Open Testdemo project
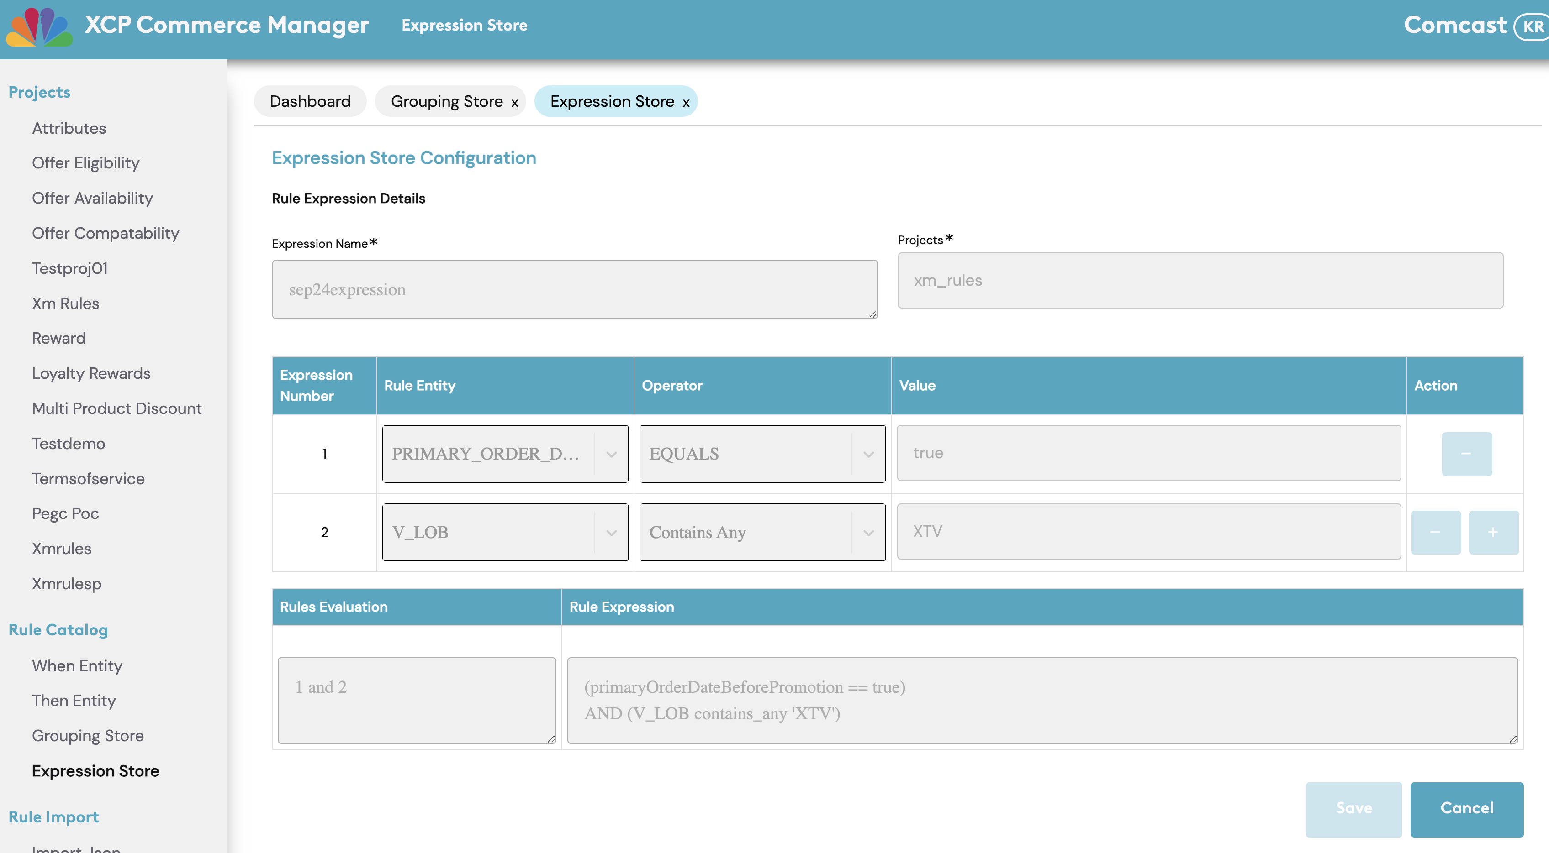This screenshot has width=1549, height=853. click(69, 443)
